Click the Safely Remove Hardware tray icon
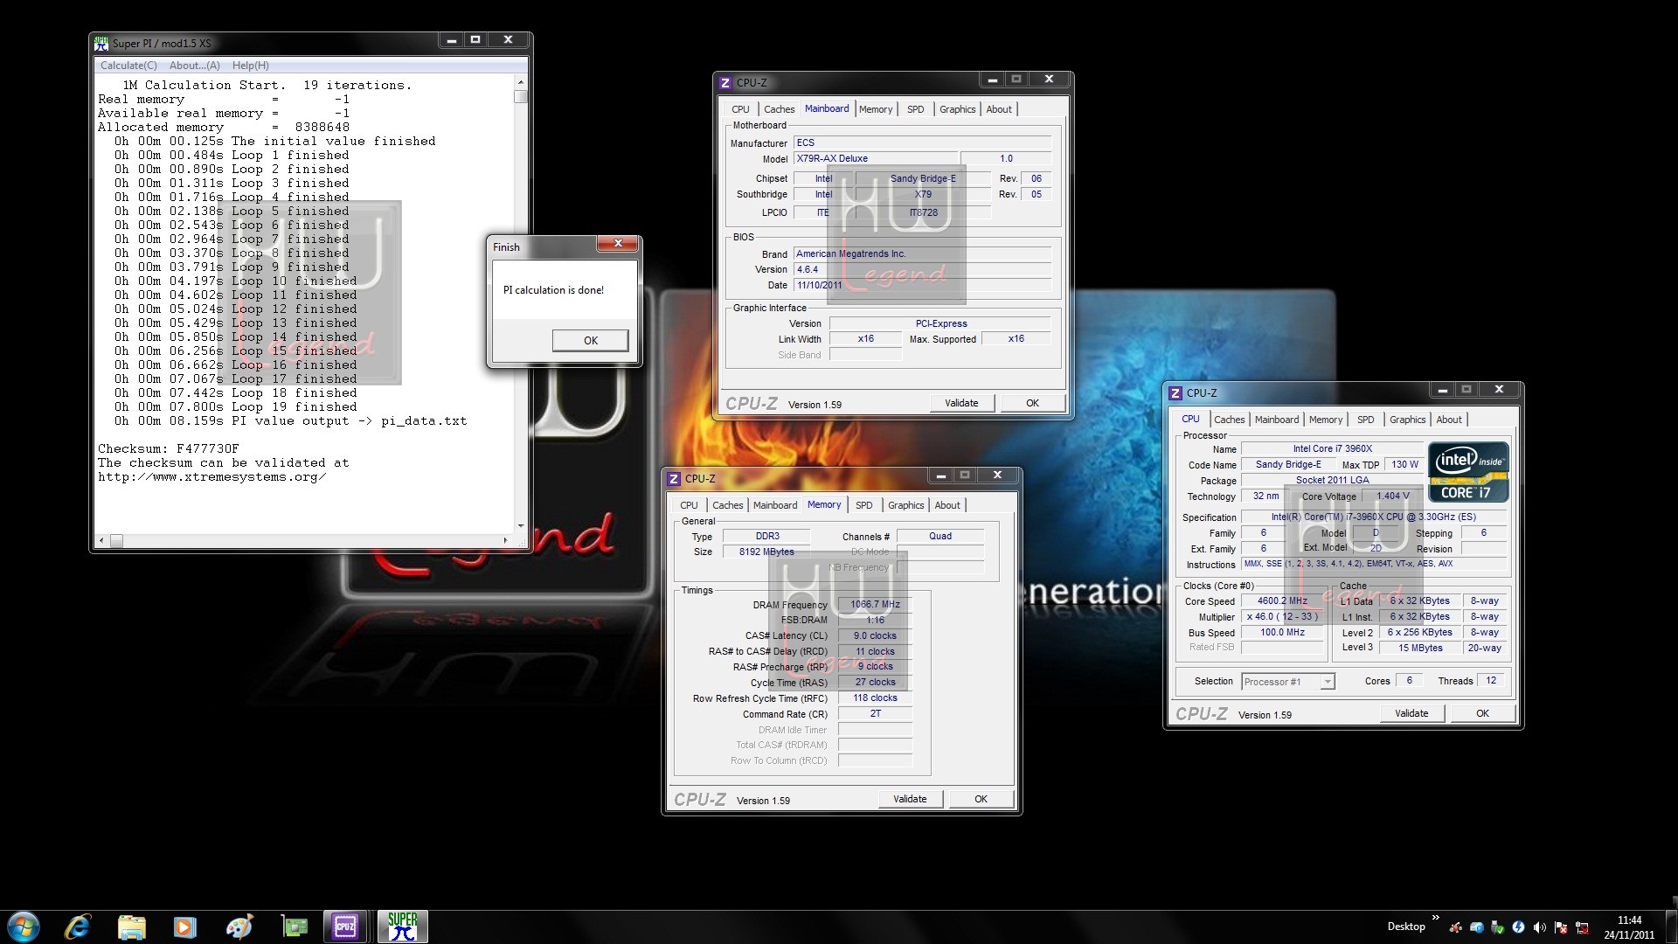 1497,927
